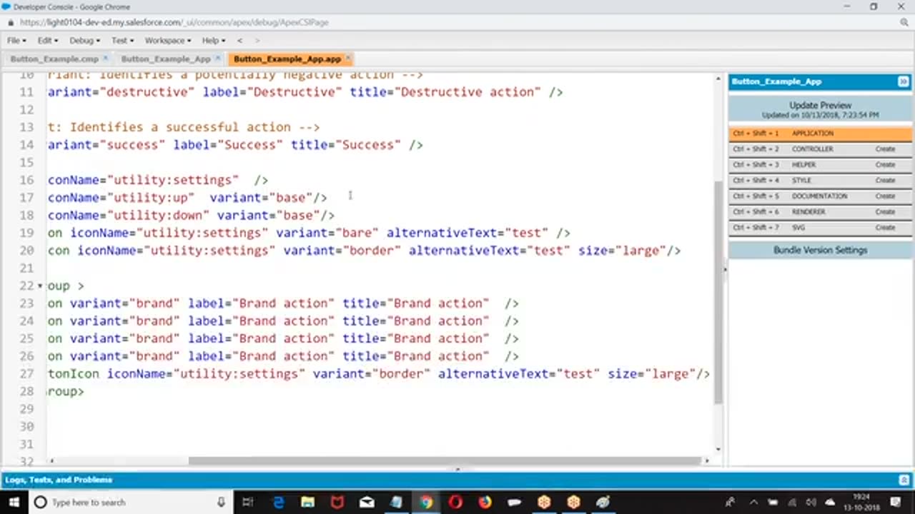The image size is (915, 514).
Task: Open the File menu
Action: tap(16, 41)
